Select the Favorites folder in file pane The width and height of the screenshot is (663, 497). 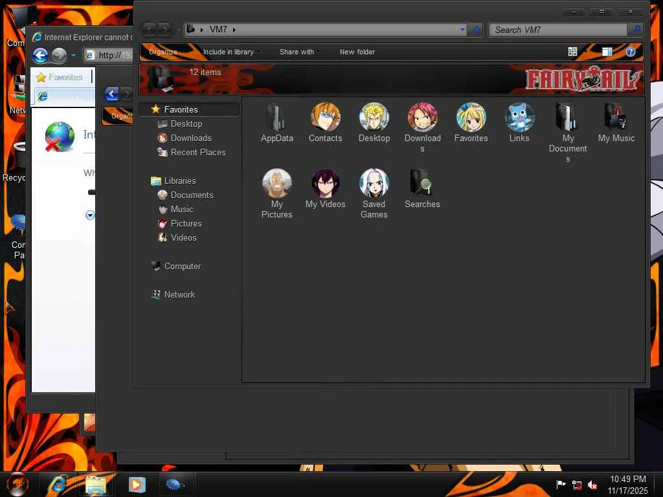tap(471, 122)
